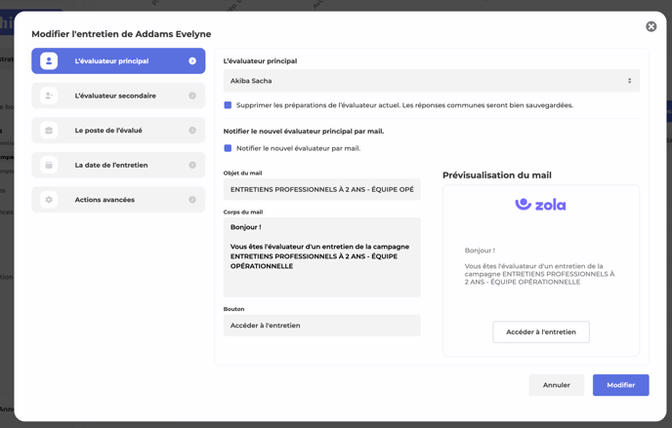This screenshot has height=428, width=672.
Task: Switch to L'évaluateur secondaire tab
Action: 117,96
